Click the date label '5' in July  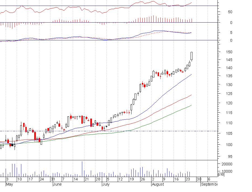coord(108,179)
